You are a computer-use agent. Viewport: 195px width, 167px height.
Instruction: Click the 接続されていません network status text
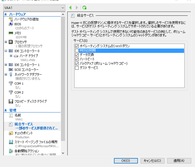point(28,79)
